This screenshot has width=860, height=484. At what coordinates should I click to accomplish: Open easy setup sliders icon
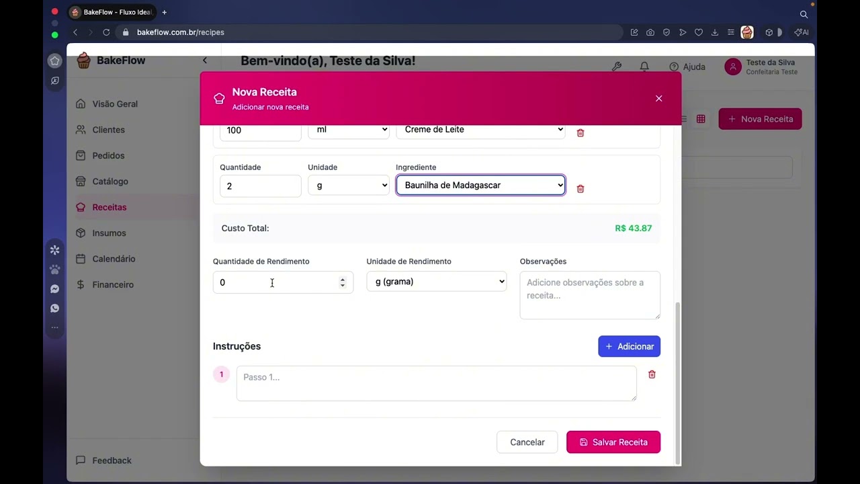click(x=731, y=32)
